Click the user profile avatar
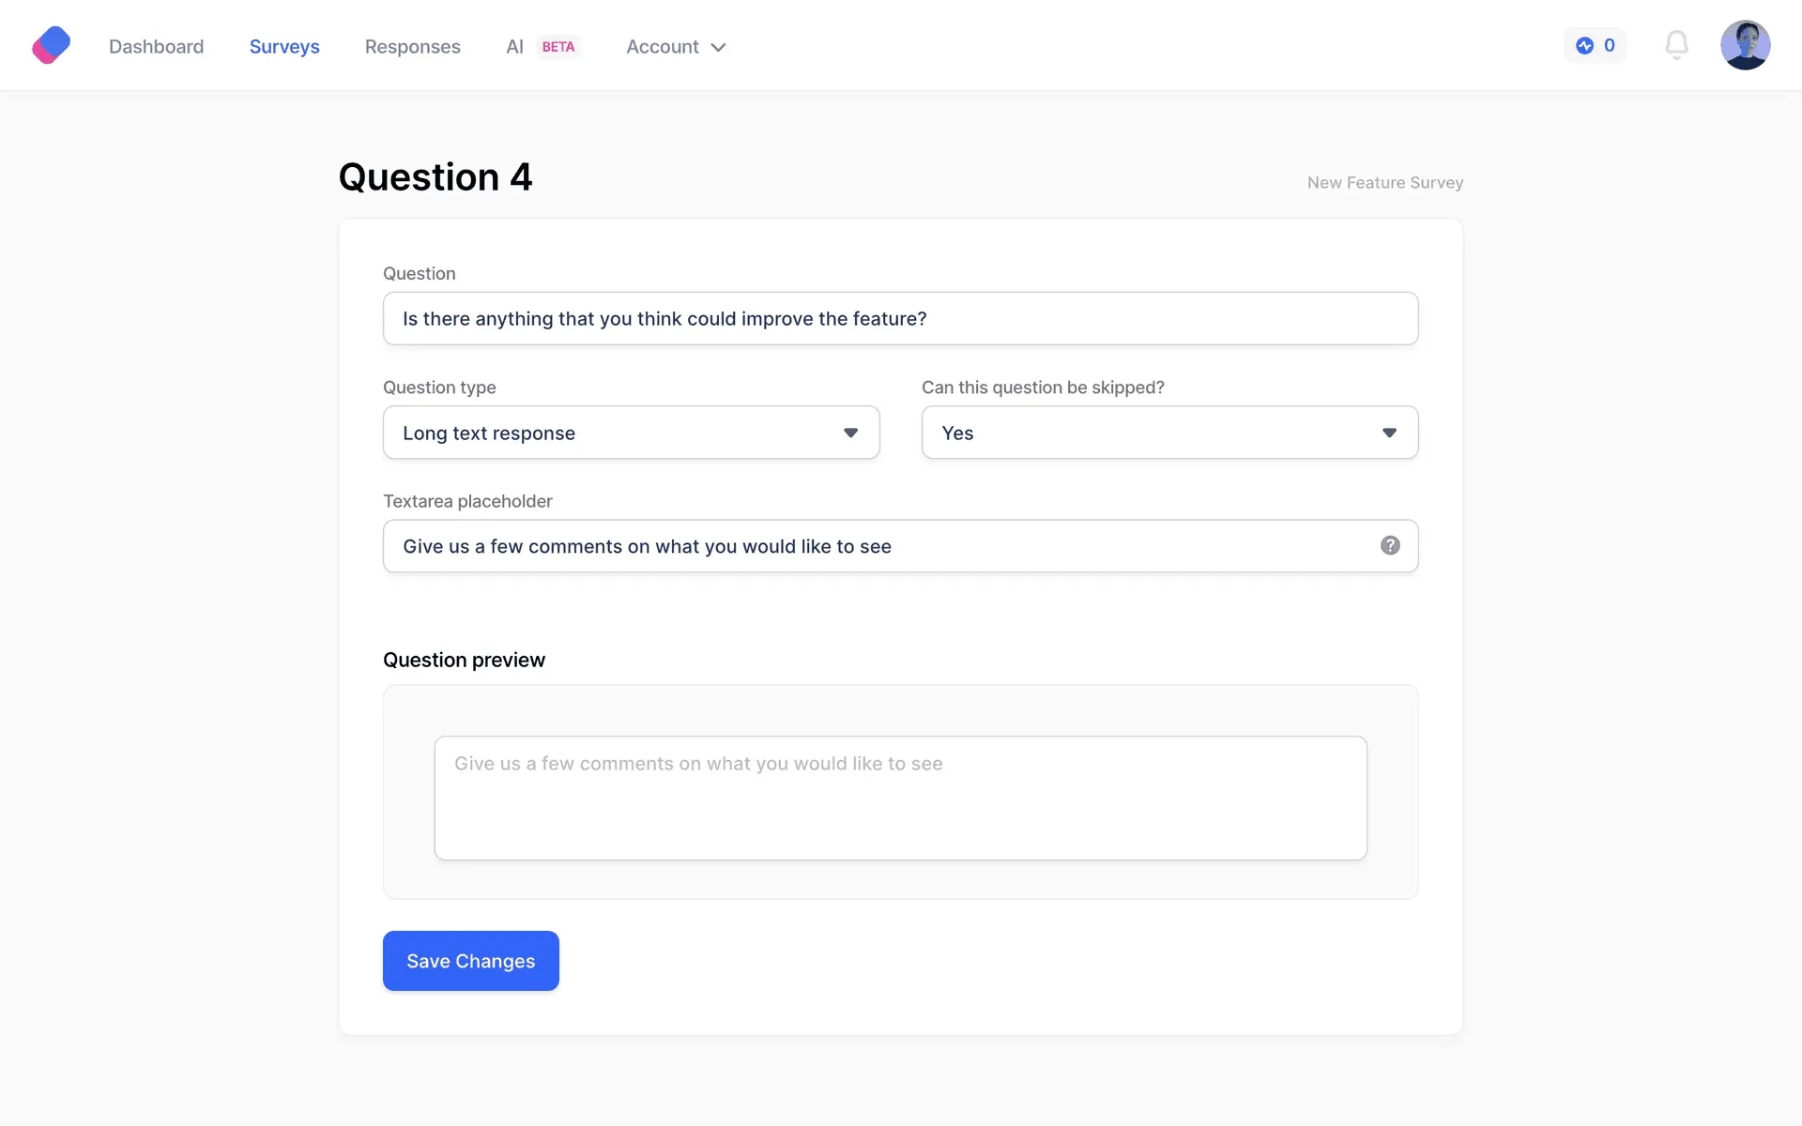 click(x=1745, y=45)
